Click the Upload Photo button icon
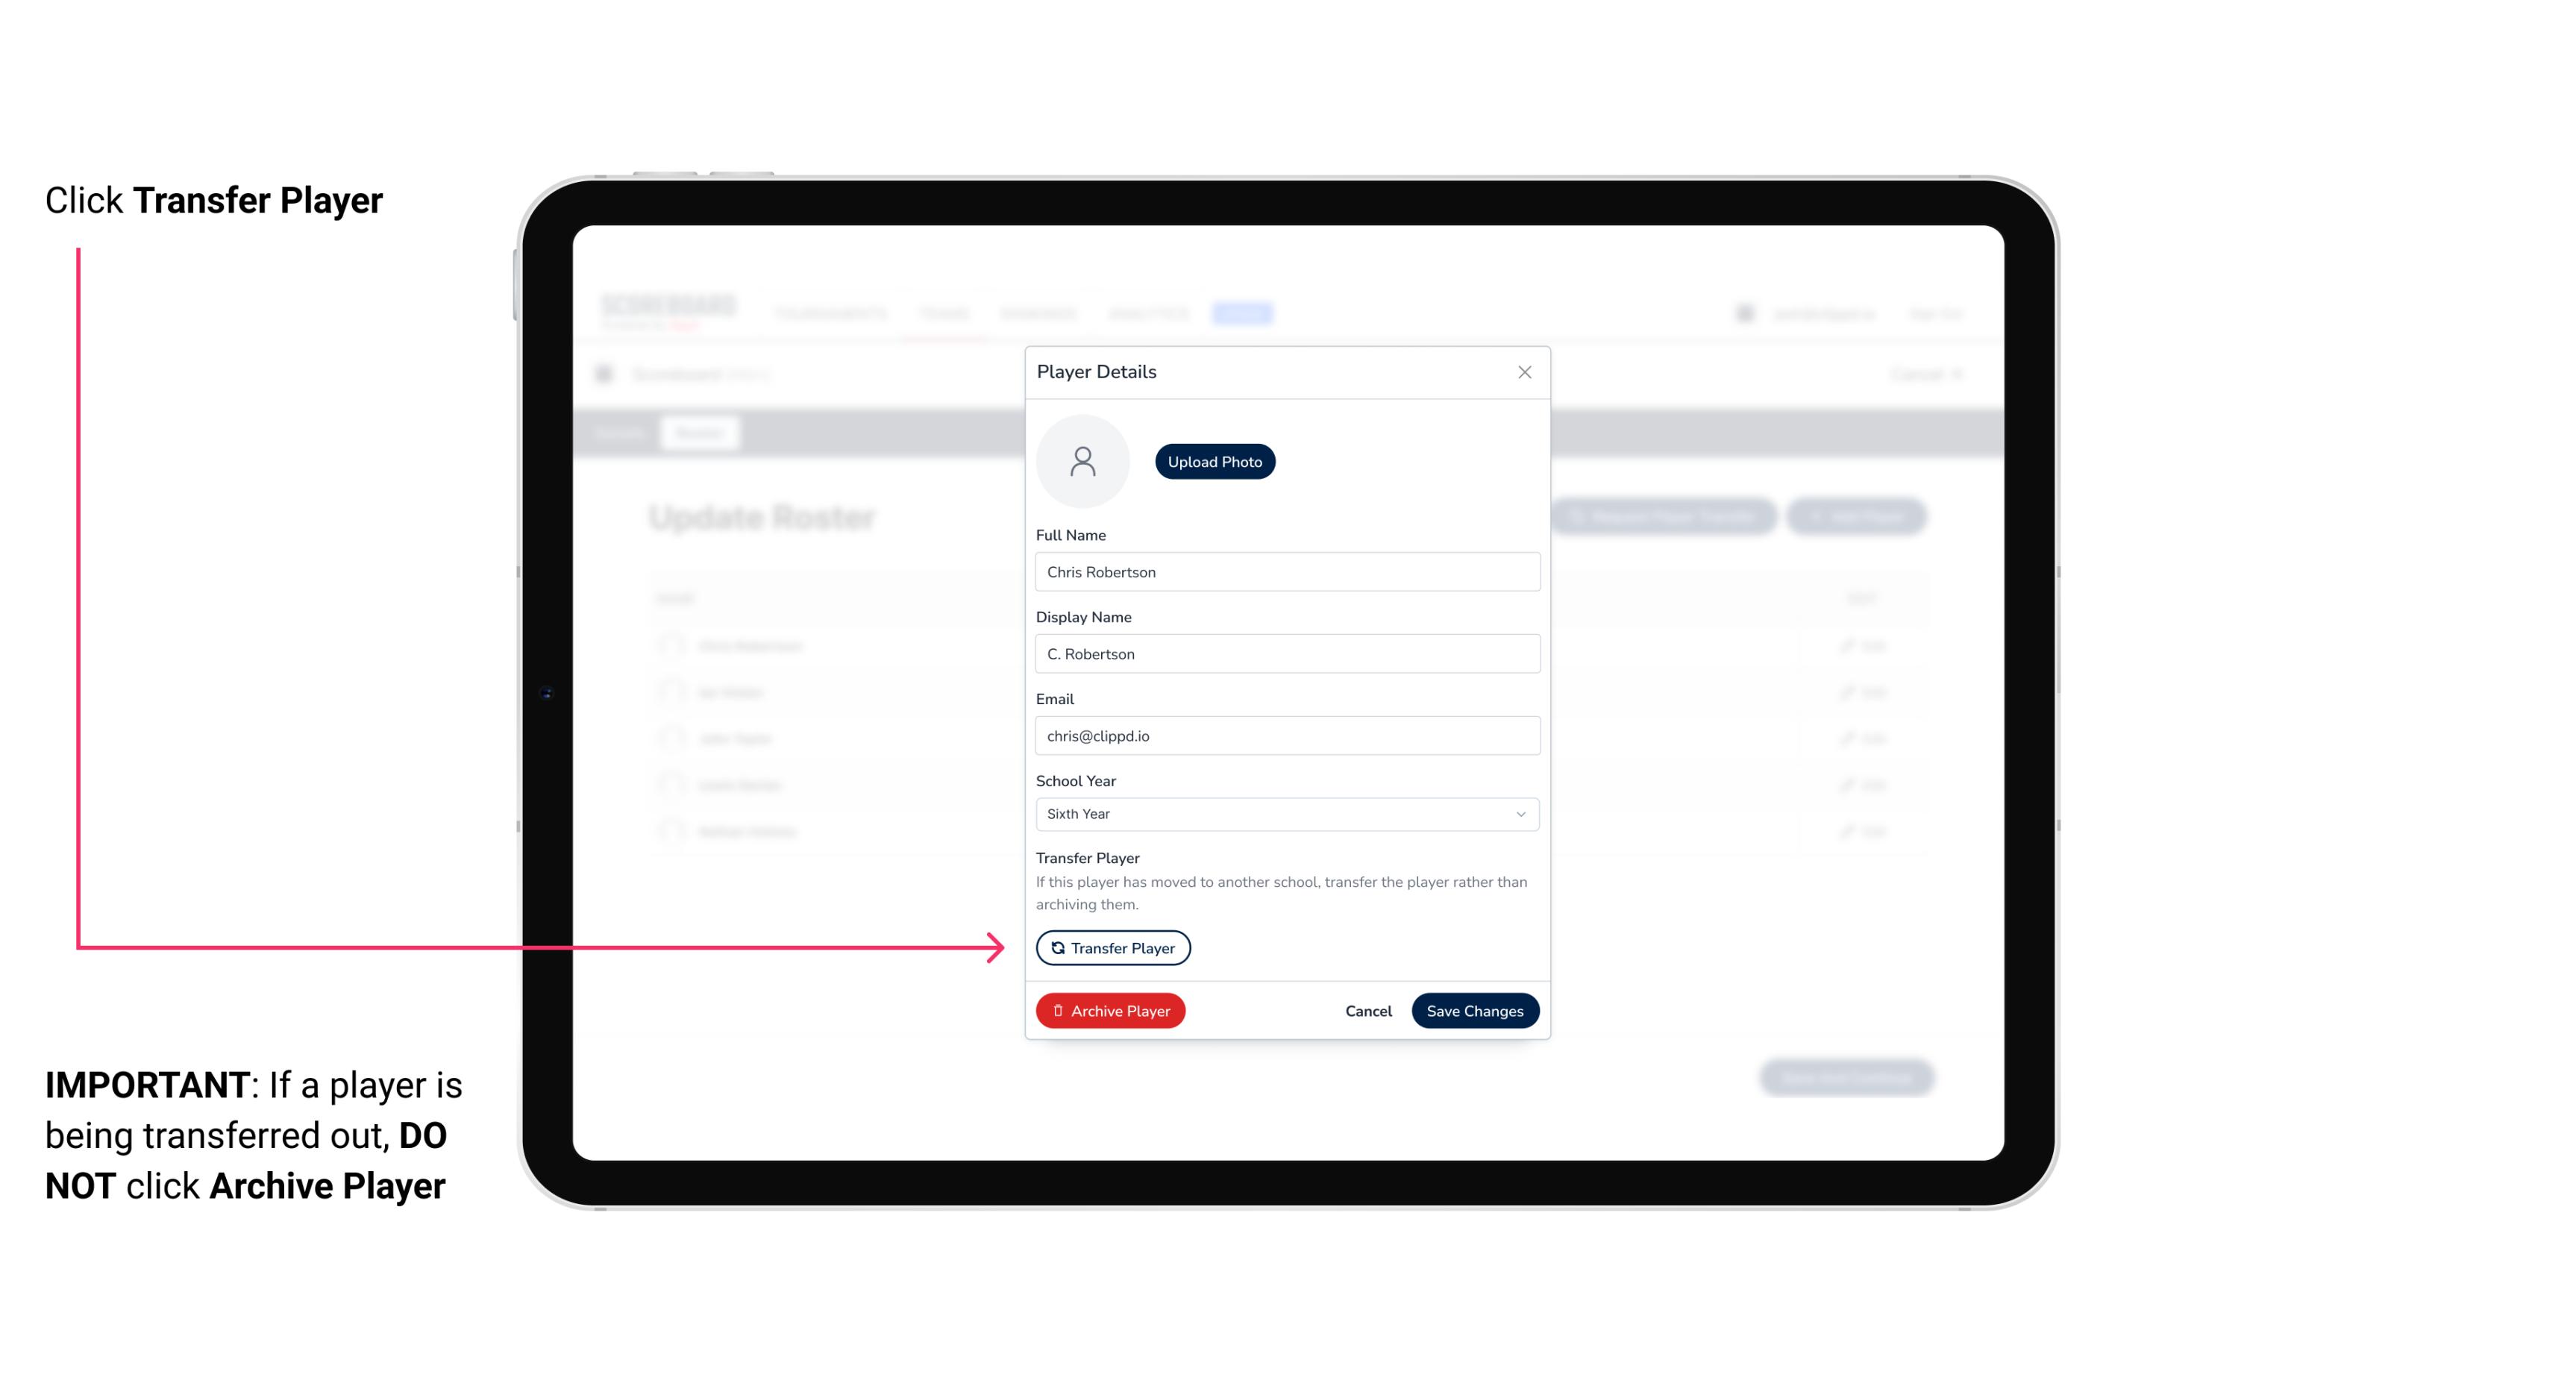This screenshot has width=2576, height=1386. pos(1215,461)
